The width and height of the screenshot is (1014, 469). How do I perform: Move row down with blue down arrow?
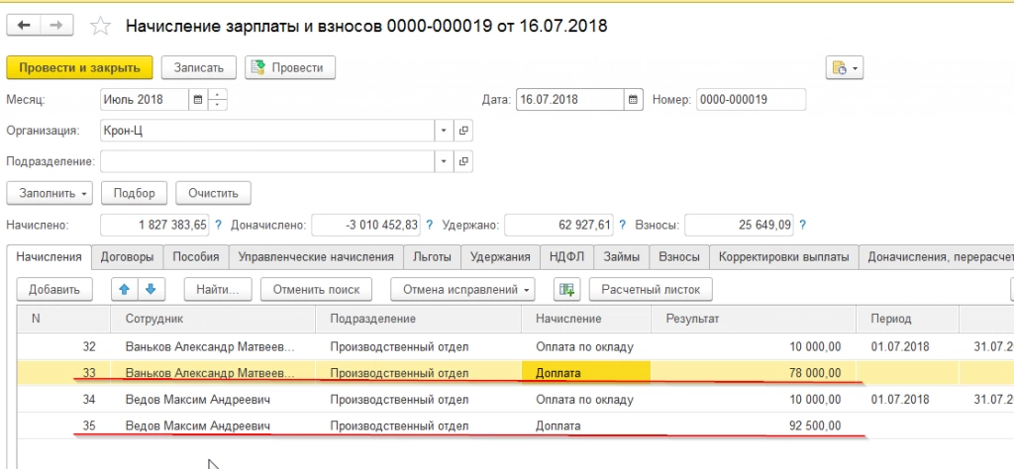[x=151, y=289]
